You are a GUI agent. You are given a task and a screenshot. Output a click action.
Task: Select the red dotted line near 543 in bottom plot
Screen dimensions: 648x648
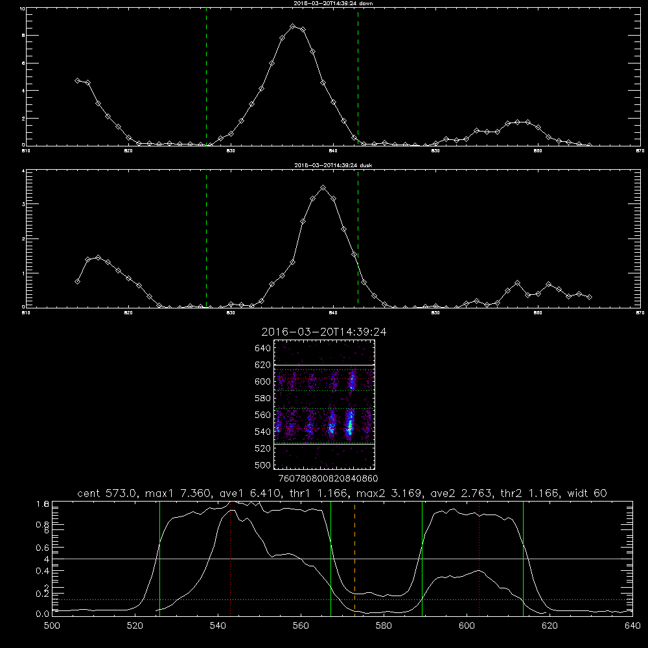(x=230, y=558)
